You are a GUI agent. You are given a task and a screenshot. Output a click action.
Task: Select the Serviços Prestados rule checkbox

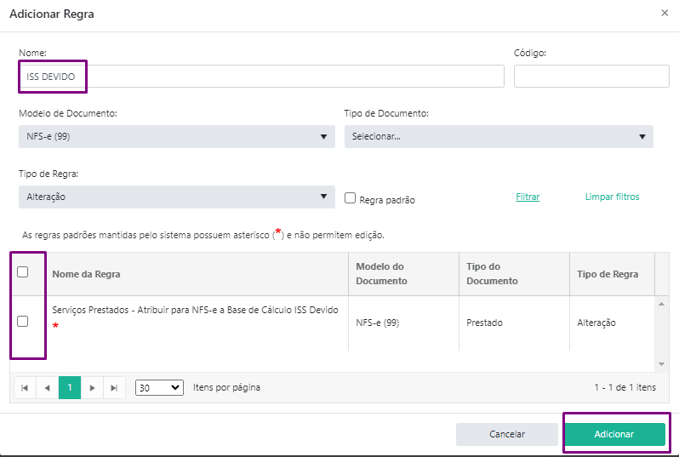pyautogui.click(x=22, y=322)
